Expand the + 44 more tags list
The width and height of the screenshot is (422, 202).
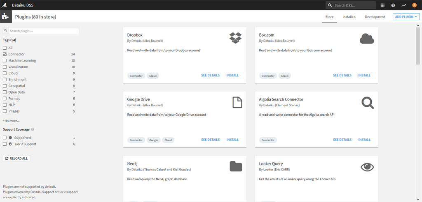(11, 121)
